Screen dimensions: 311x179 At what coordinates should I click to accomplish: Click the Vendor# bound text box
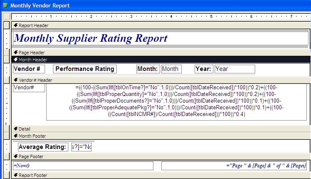pos(29,88)
